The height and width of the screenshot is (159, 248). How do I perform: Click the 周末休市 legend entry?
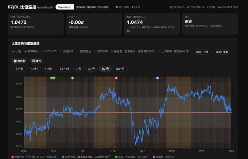[x=101, y=51]
